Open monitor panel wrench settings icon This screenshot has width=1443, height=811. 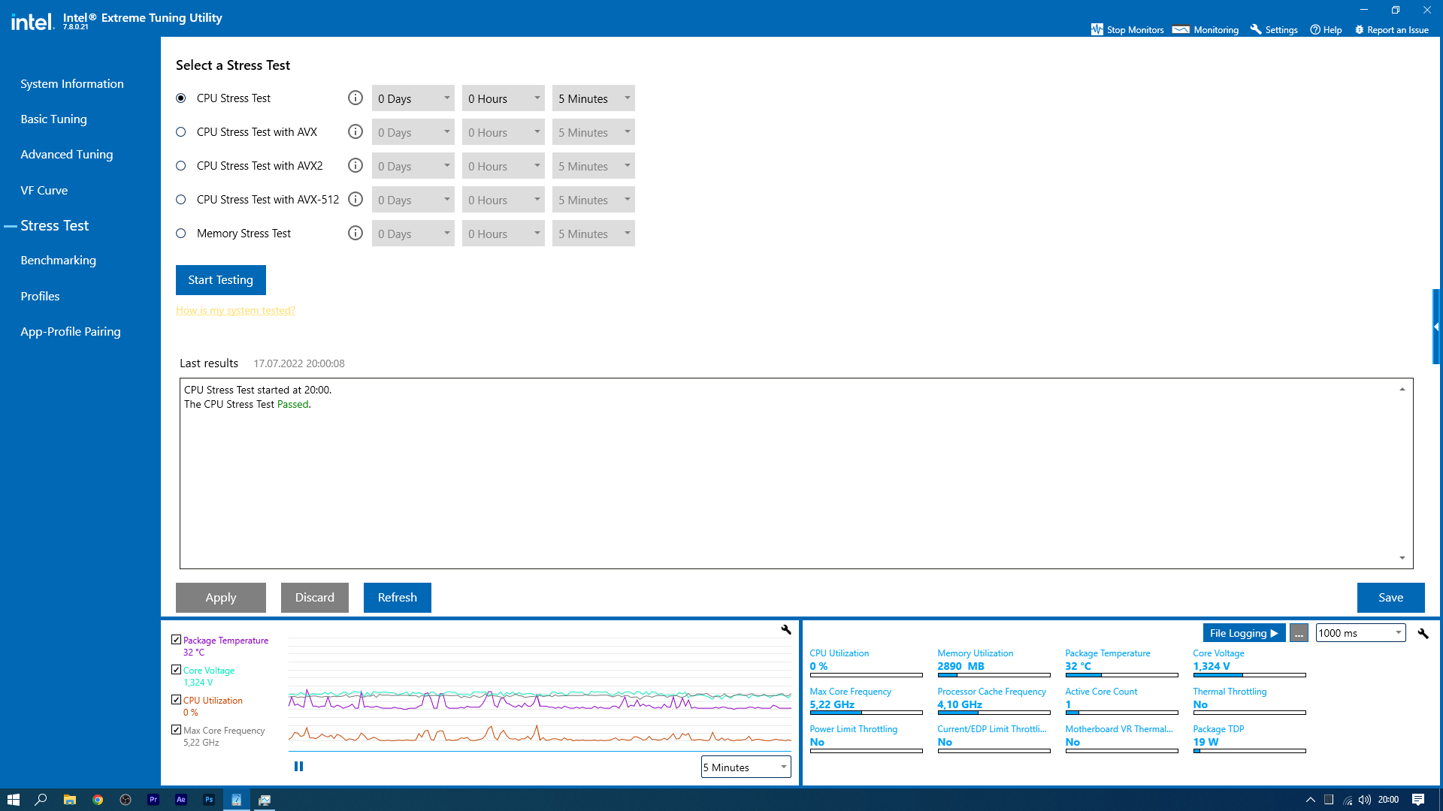1423,634
